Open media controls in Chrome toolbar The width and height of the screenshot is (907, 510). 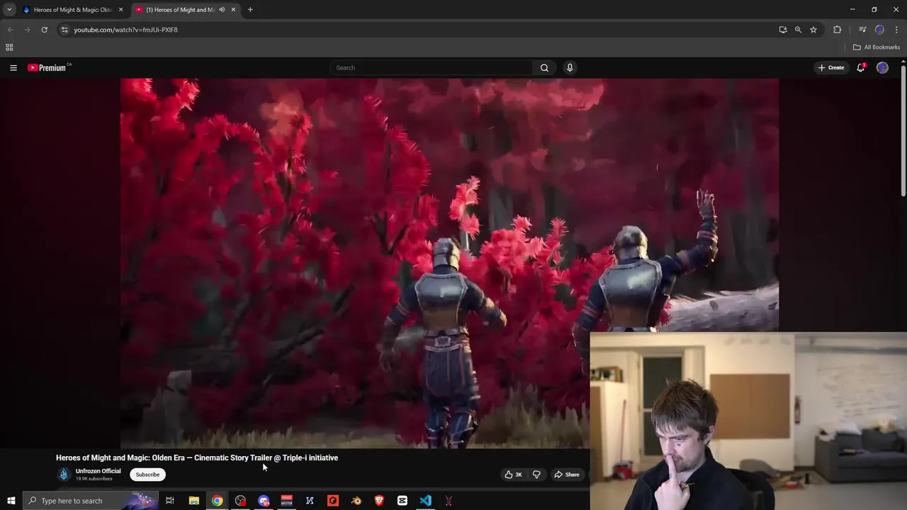pos(862,30)
